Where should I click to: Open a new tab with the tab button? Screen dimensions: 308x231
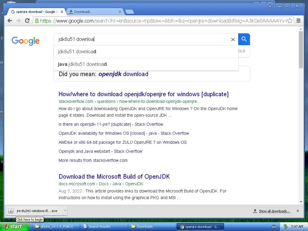pyautogui.click(x=130, y=12)
